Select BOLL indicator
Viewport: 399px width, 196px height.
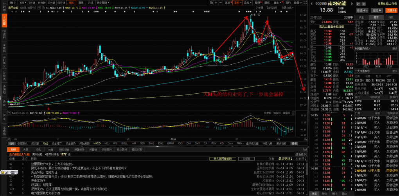pos(124,143)
